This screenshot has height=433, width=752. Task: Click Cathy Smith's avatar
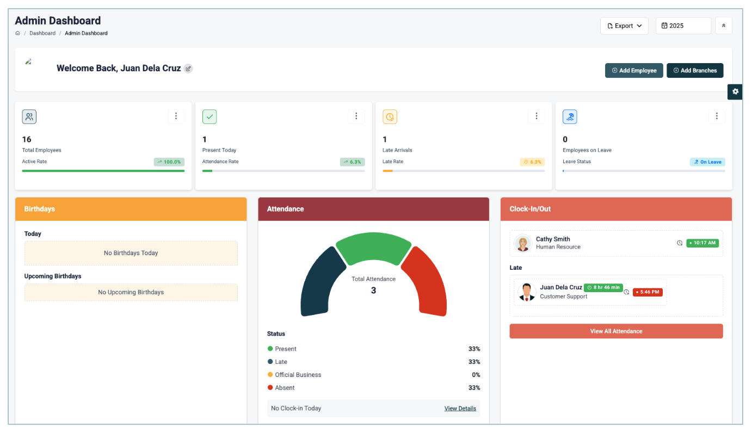point(523,243)
